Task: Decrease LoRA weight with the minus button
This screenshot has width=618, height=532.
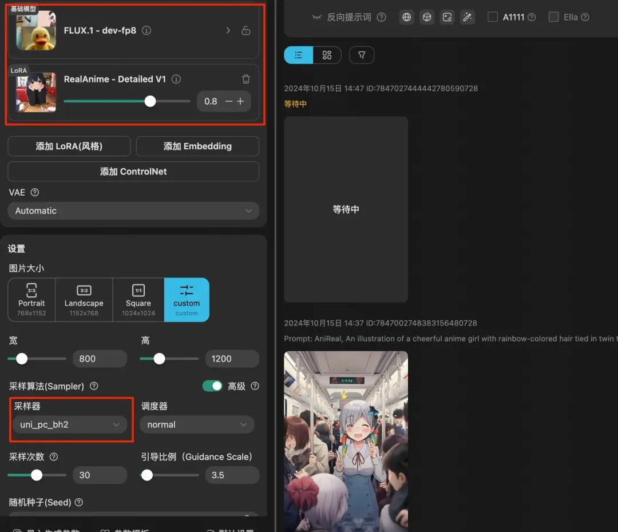Action: click(x=228, y=101)
